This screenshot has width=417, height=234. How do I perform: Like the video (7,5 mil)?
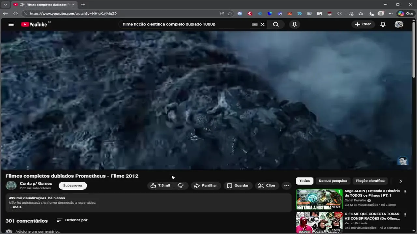(160, 186)
